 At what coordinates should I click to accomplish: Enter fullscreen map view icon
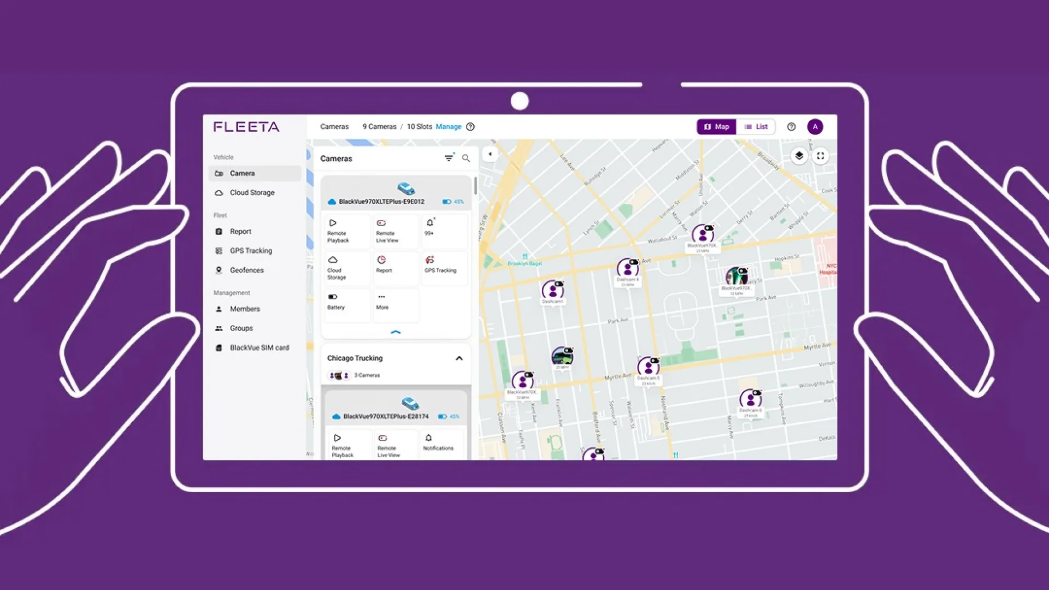pyautogui.click(x=820, y=156)
